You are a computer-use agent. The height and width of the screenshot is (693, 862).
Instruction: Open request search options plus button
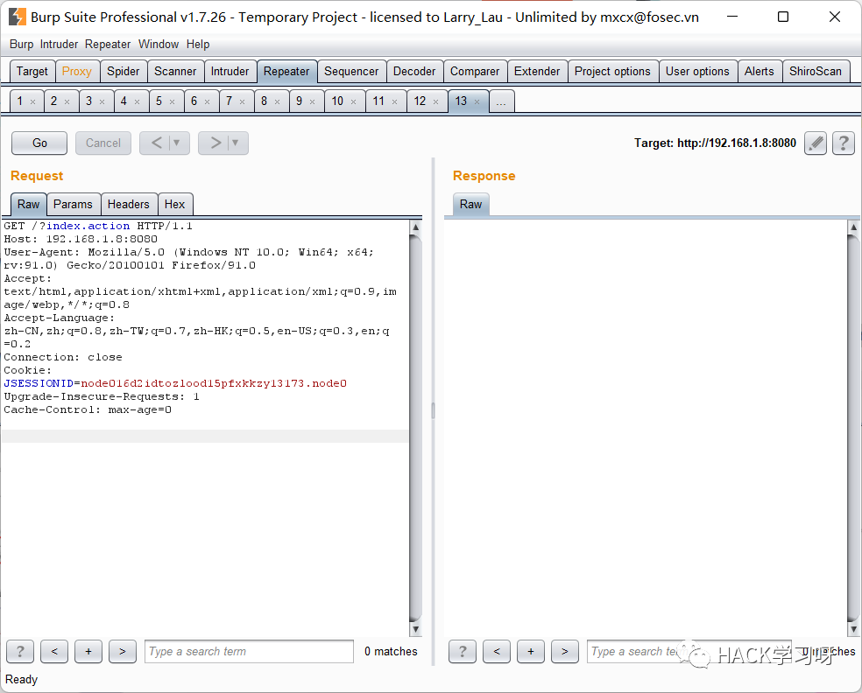click(88, 651)
